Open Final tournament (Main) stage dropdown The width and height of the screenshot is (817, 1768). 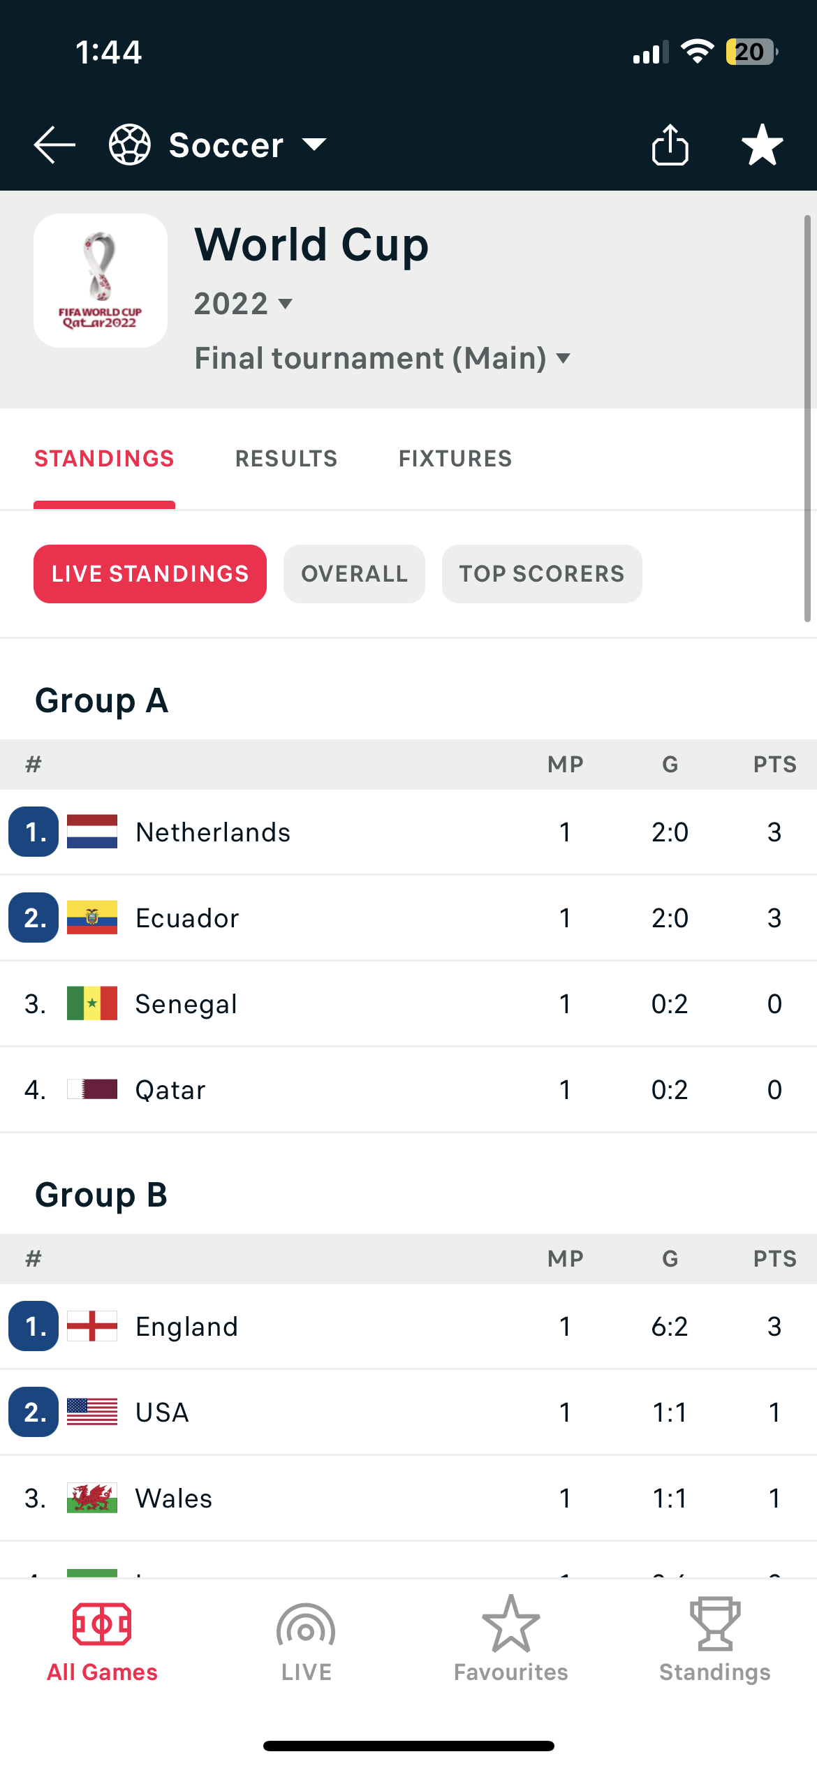pyautogui.click(x=382, y=358)
